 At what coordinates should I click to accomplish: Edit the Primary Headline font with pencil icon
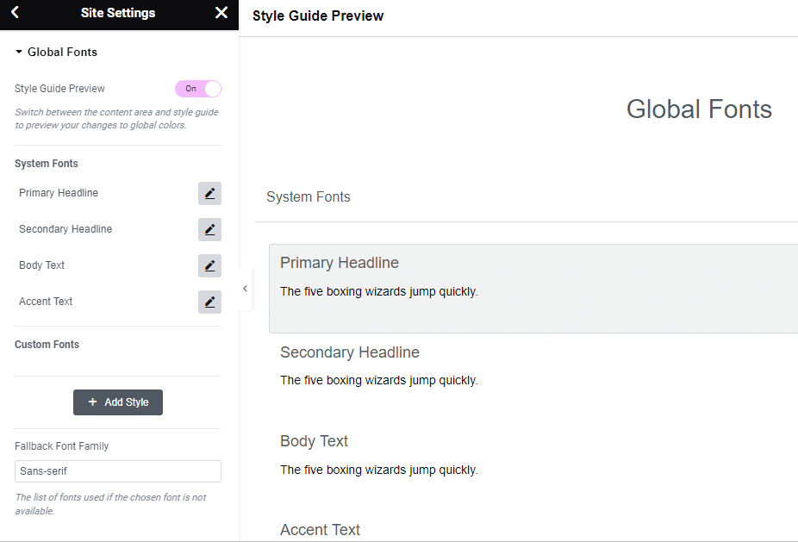pyautogui.click(x=209, y=193)
